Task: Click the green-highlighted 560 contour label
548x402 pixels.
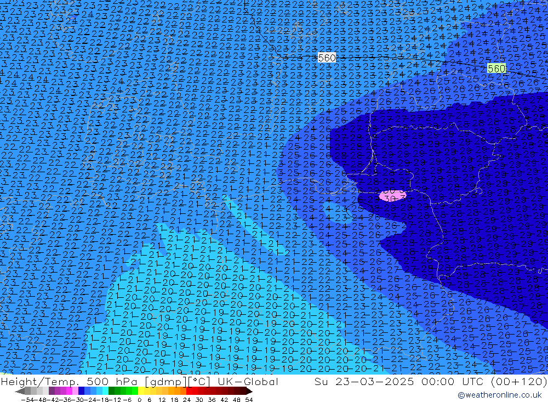Action: (496, 68)
